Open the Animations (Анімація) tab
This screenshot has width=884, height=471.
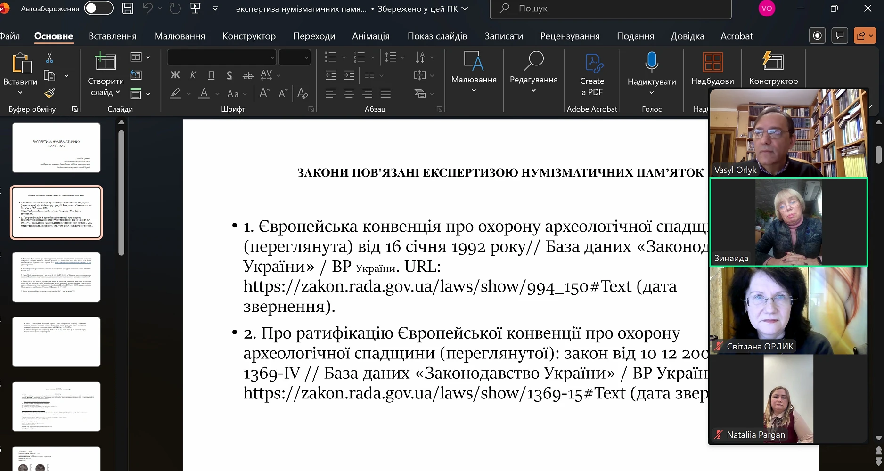tap(370, 36)
